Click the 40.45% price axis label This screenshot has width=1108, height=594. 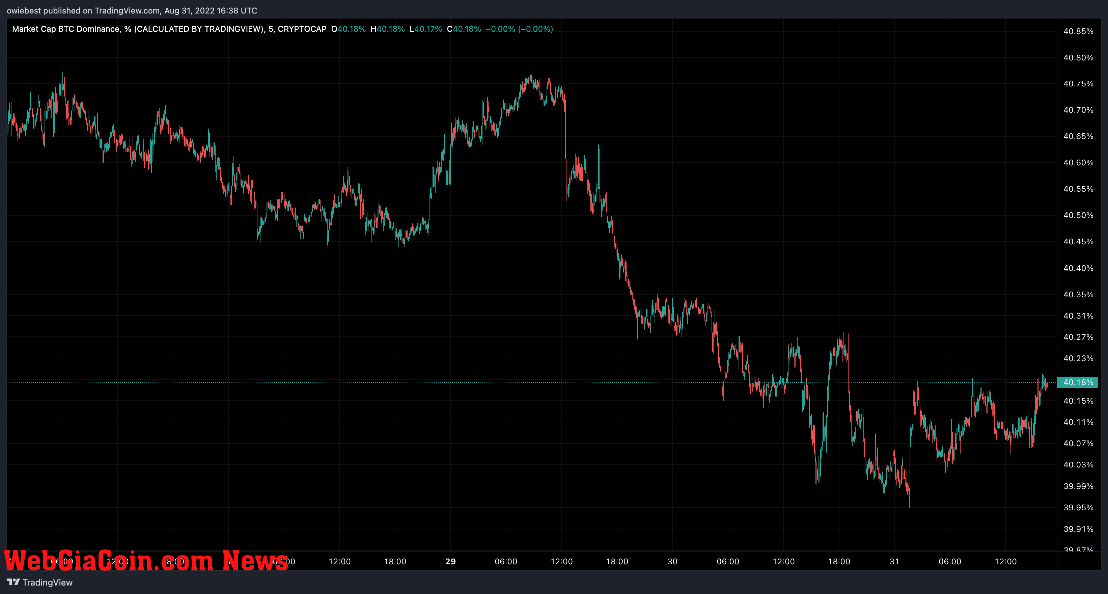point(1078,241)
